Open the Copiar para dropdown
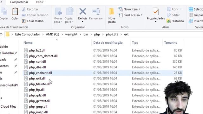This screenshot has width=203, height=114. (69, 15)
